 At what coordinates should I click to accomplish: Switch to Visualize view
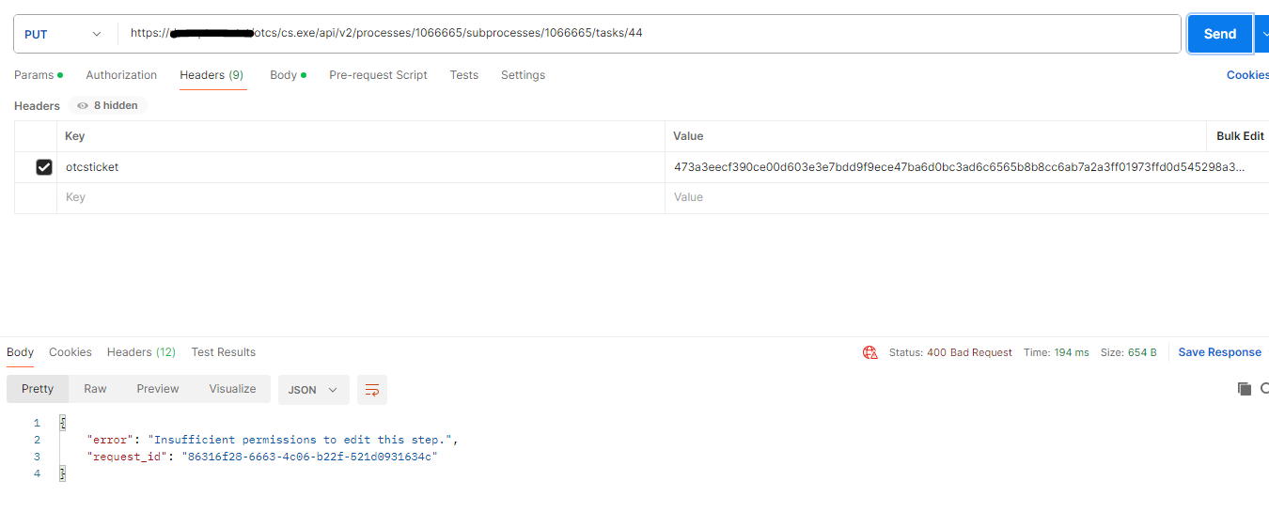coord(232,389)
